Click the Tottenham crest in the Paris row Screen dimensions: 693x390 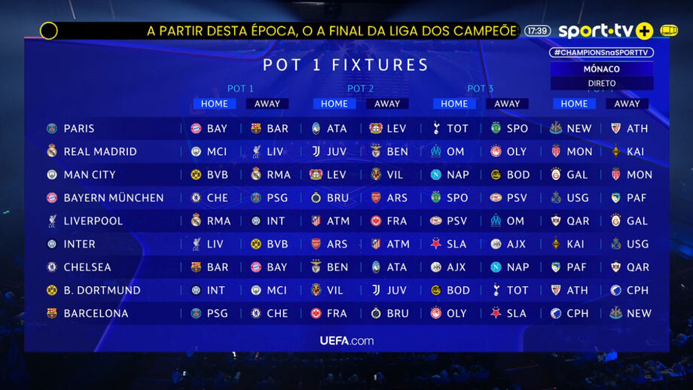[435, 129]
